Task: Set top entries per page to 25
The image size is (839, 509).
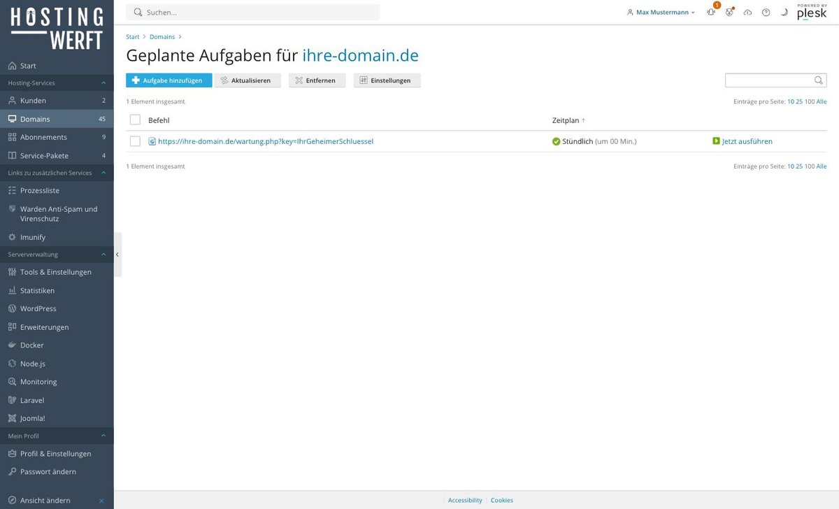Action: pos(799,101)
